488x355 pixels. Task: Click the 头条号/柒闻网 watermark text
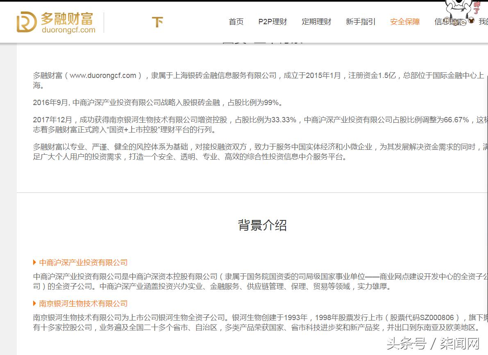[x=432, y=343]
